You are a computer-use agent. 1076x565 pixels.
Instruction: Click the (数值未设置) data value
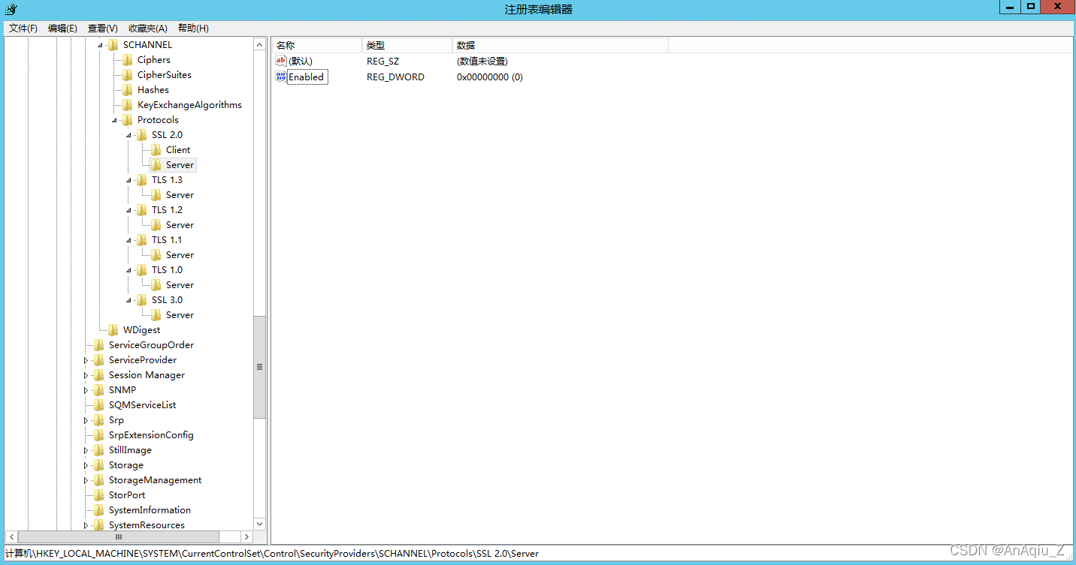(482, 61)
